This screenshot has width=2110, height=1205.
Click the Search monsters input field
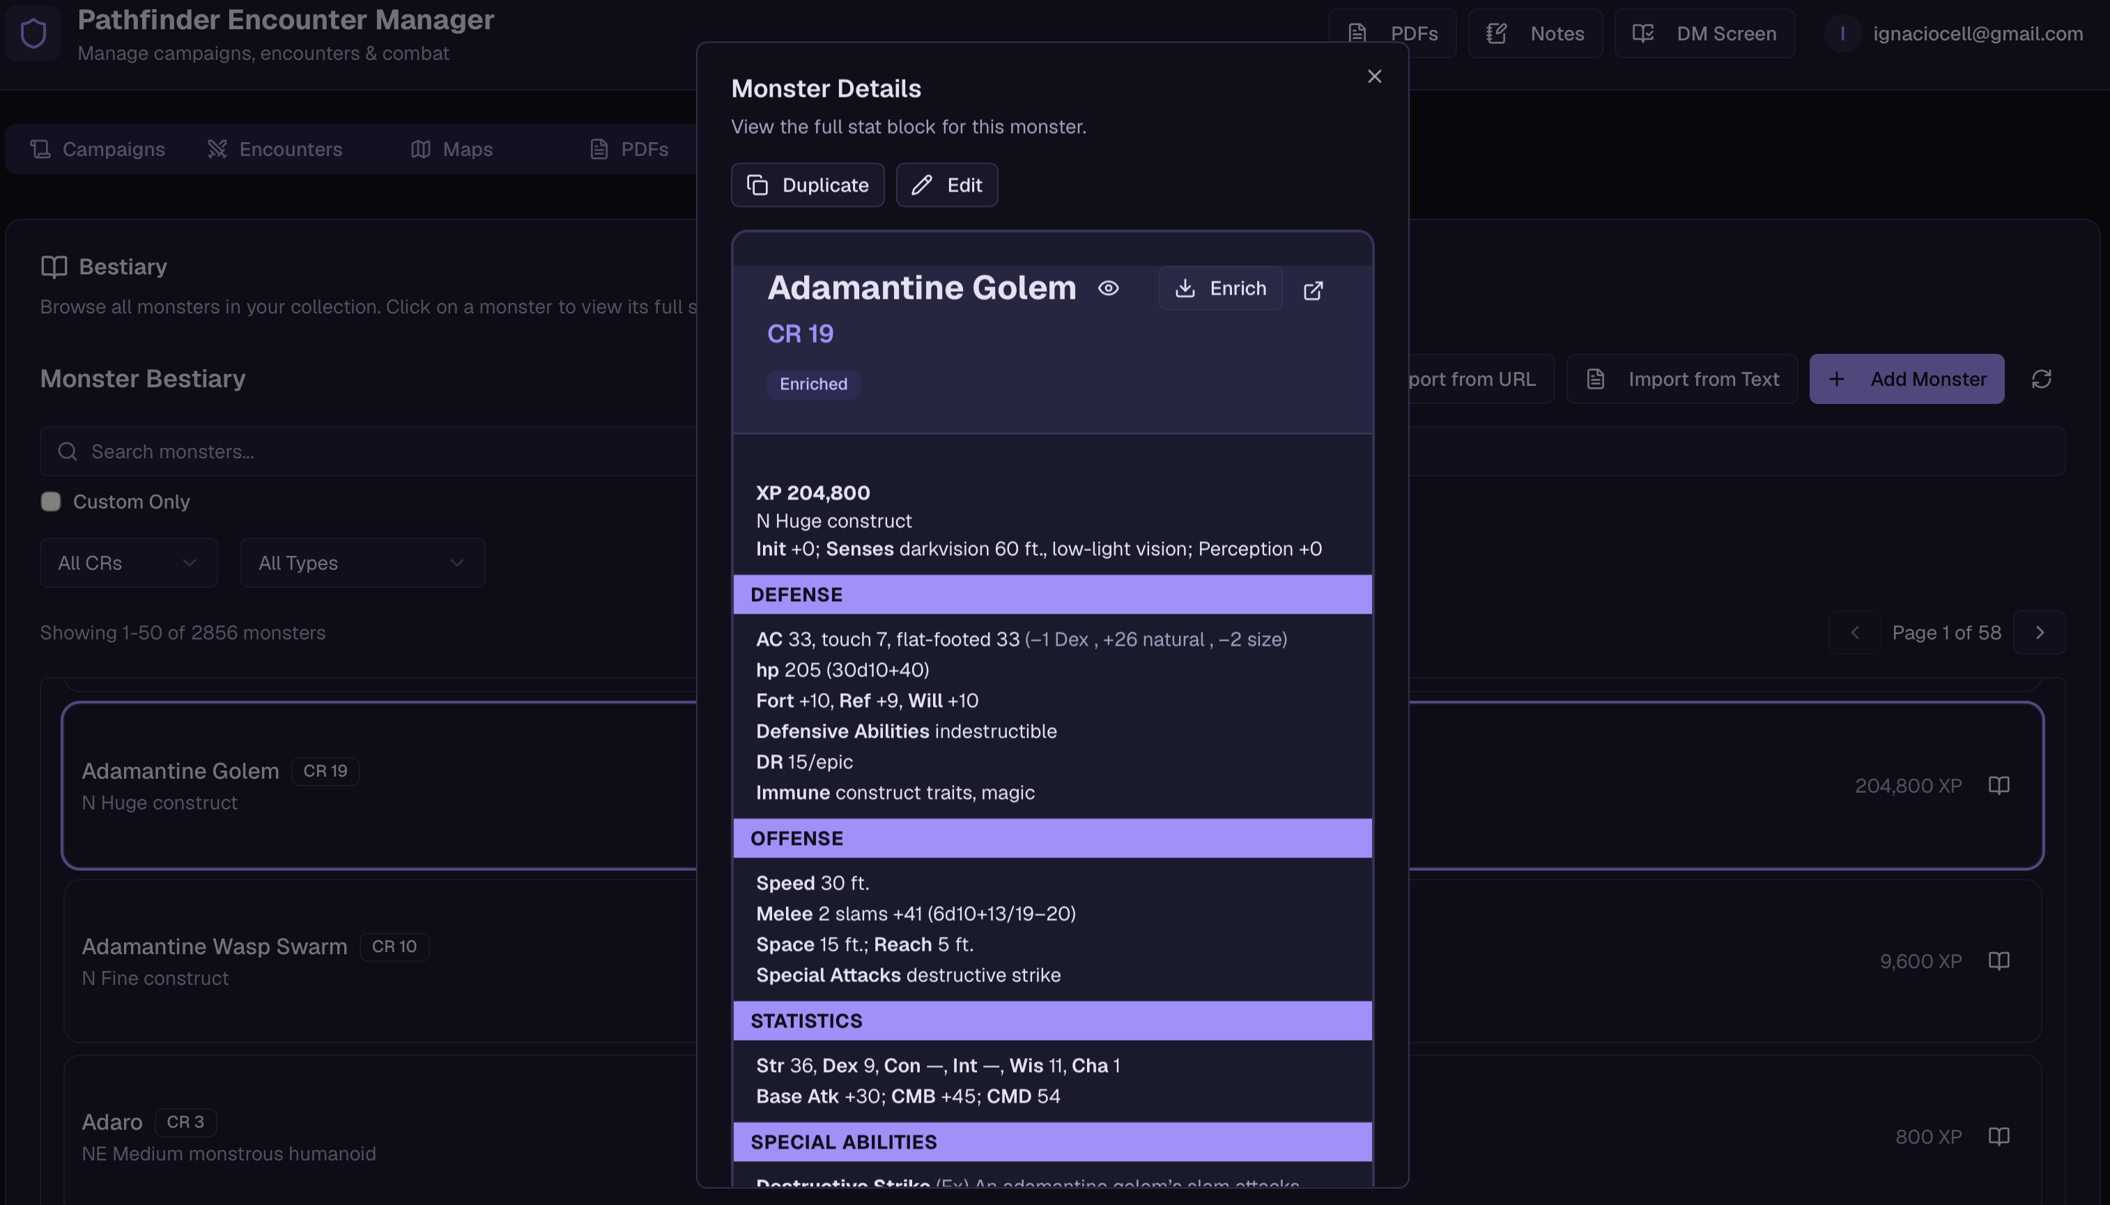[1053, 451]
